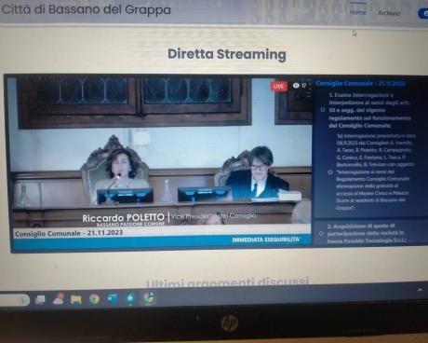Select agenda item 2 Acquisizione radio circle
This screenshot has width=428, height=343.
321,233
